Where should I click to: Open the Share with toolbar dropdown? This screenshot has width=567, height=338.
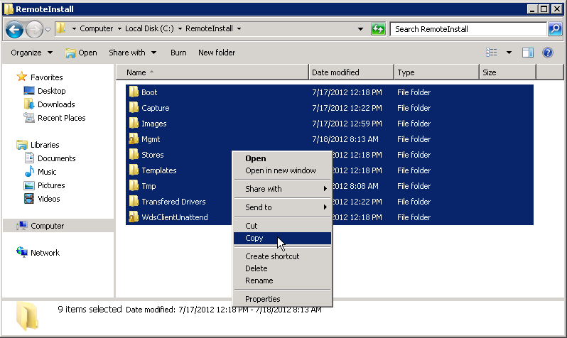tap(132, 53)
